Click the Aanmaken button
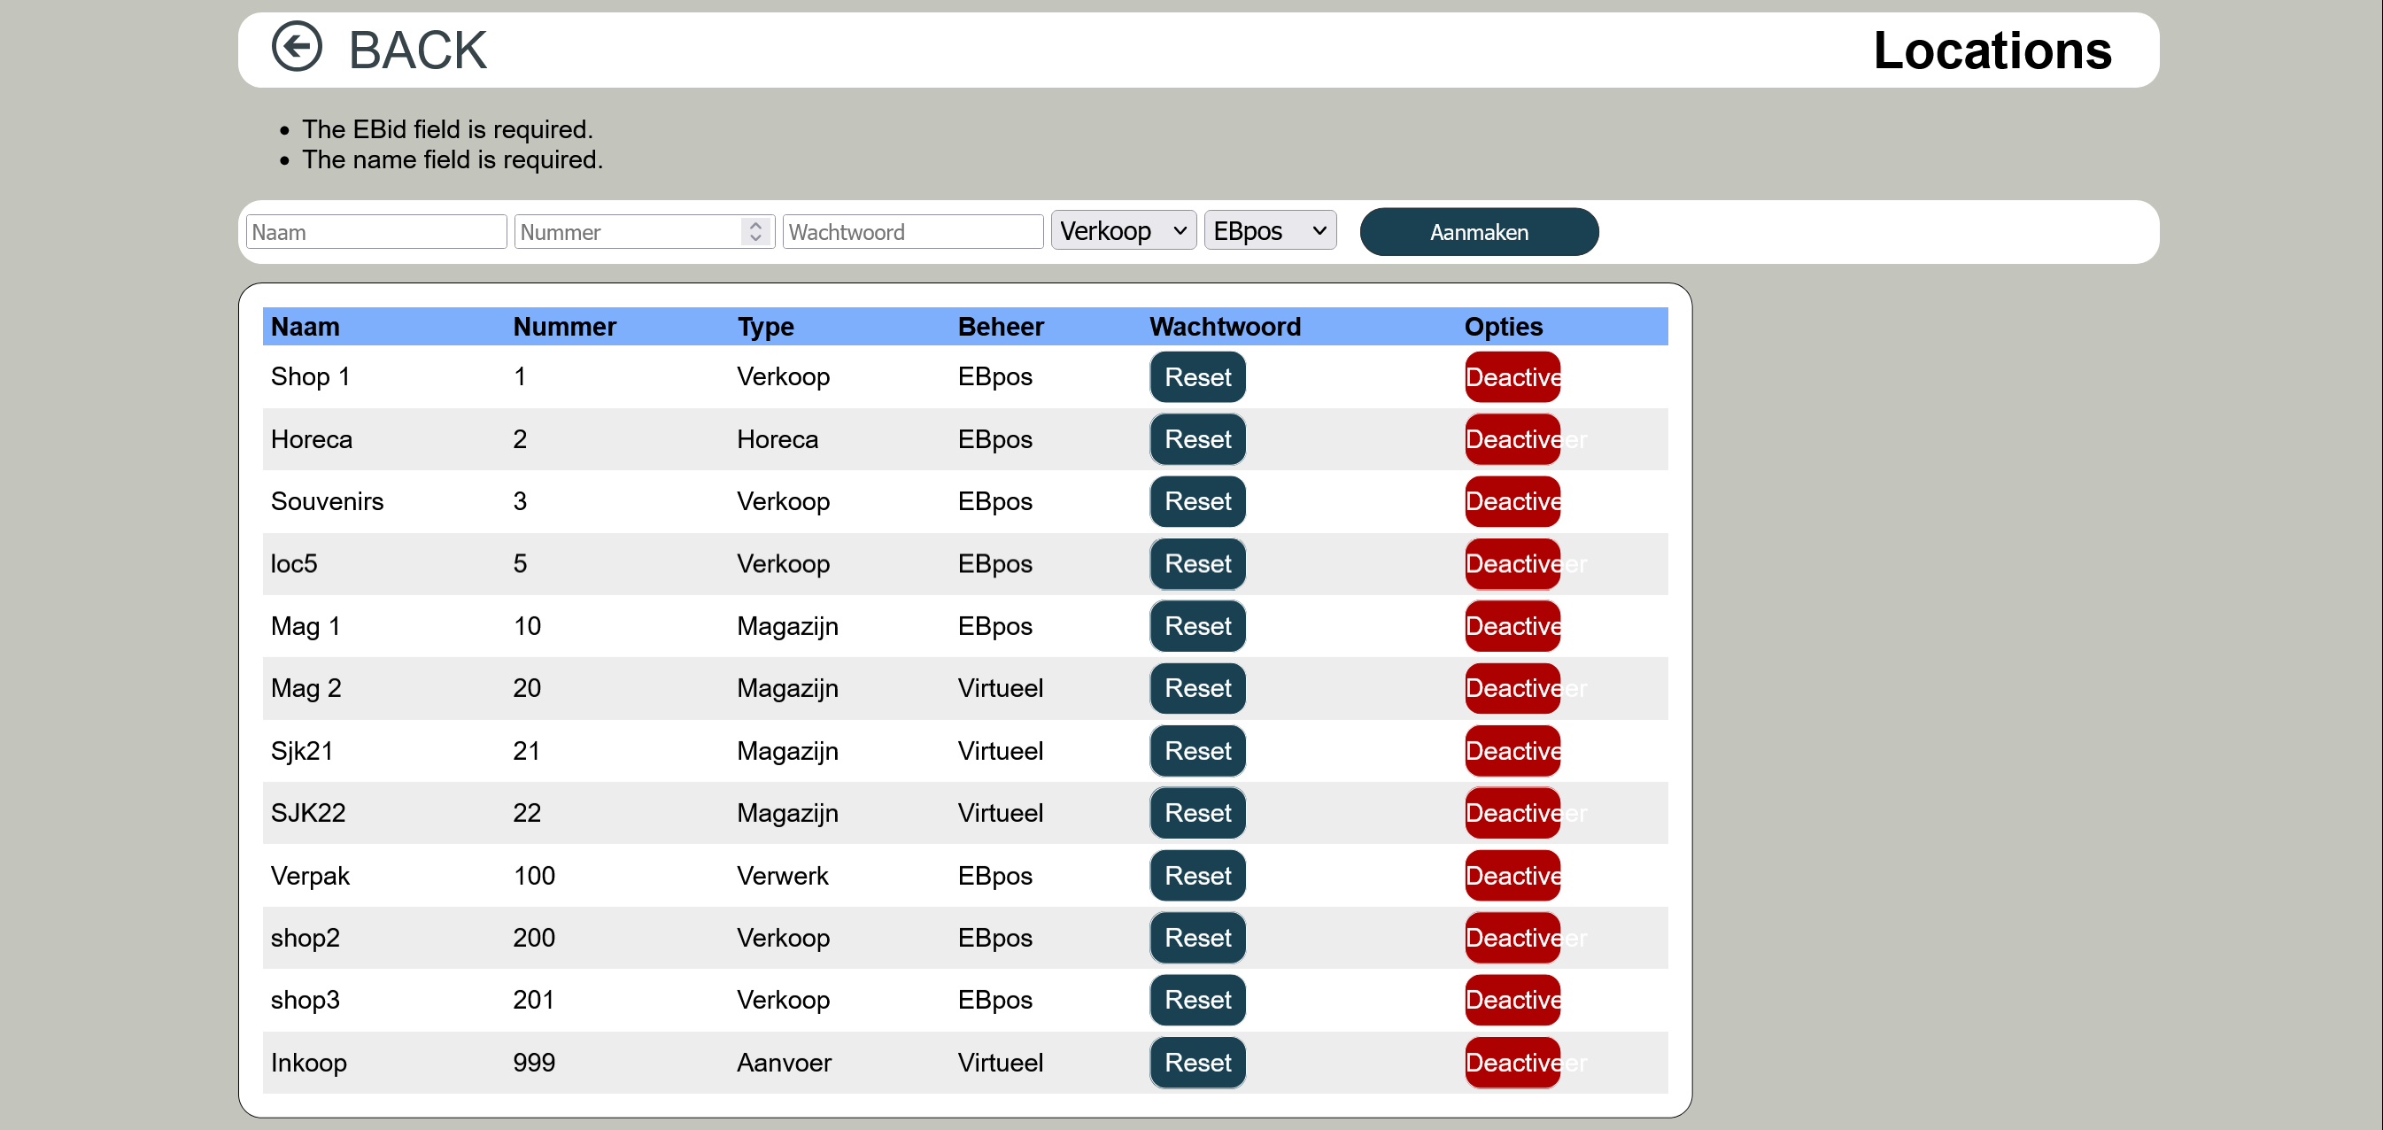Image resolution: width=2383 pixels, height=1130 pixels. (x=1478, y=232)
